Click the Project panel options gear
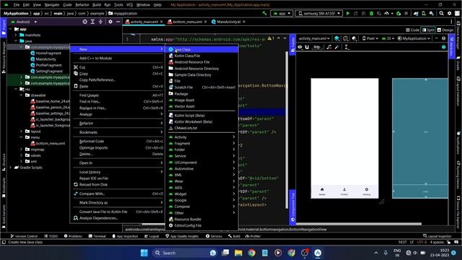Viewport: 462px width, 260px height. [110, 22]
